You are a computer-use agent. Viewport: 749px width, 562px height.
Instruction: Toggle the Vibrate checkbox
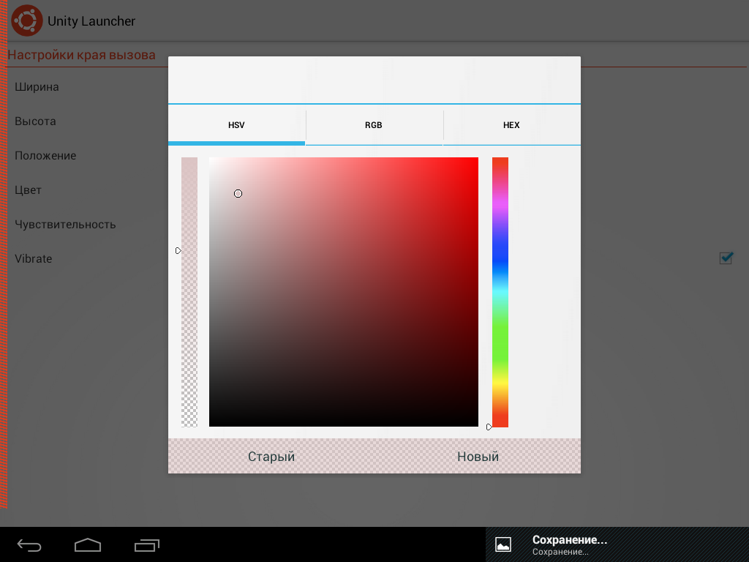coord(726,258)
